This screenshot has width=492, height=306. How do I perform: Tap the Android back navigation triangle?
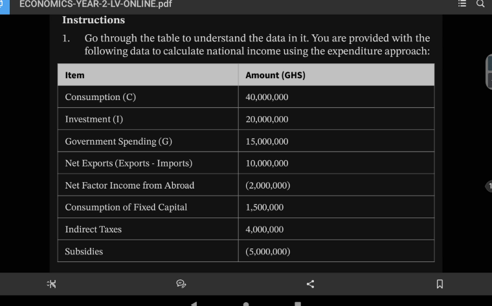(194, 304)
